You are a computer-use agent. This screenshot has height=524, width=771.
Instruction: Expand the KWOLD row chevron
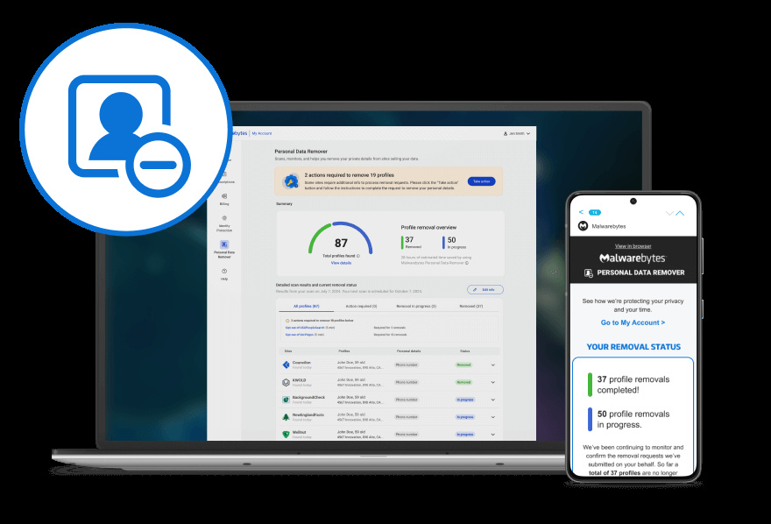(492, 382)
